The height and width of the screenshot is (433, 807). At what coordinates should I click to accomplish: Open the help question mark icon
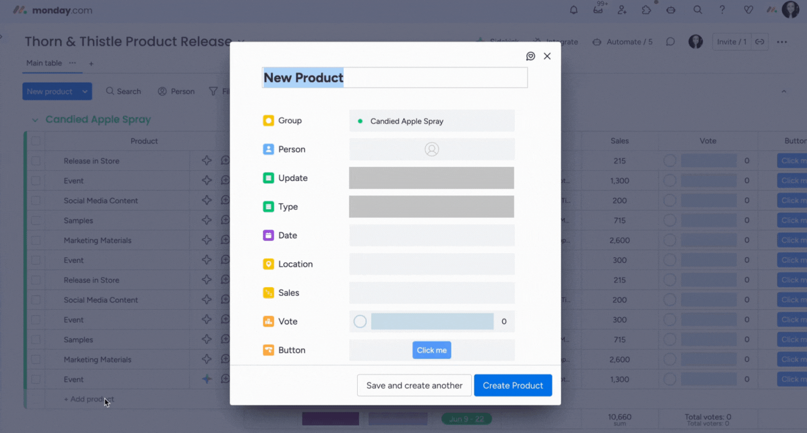coord(722,10)
